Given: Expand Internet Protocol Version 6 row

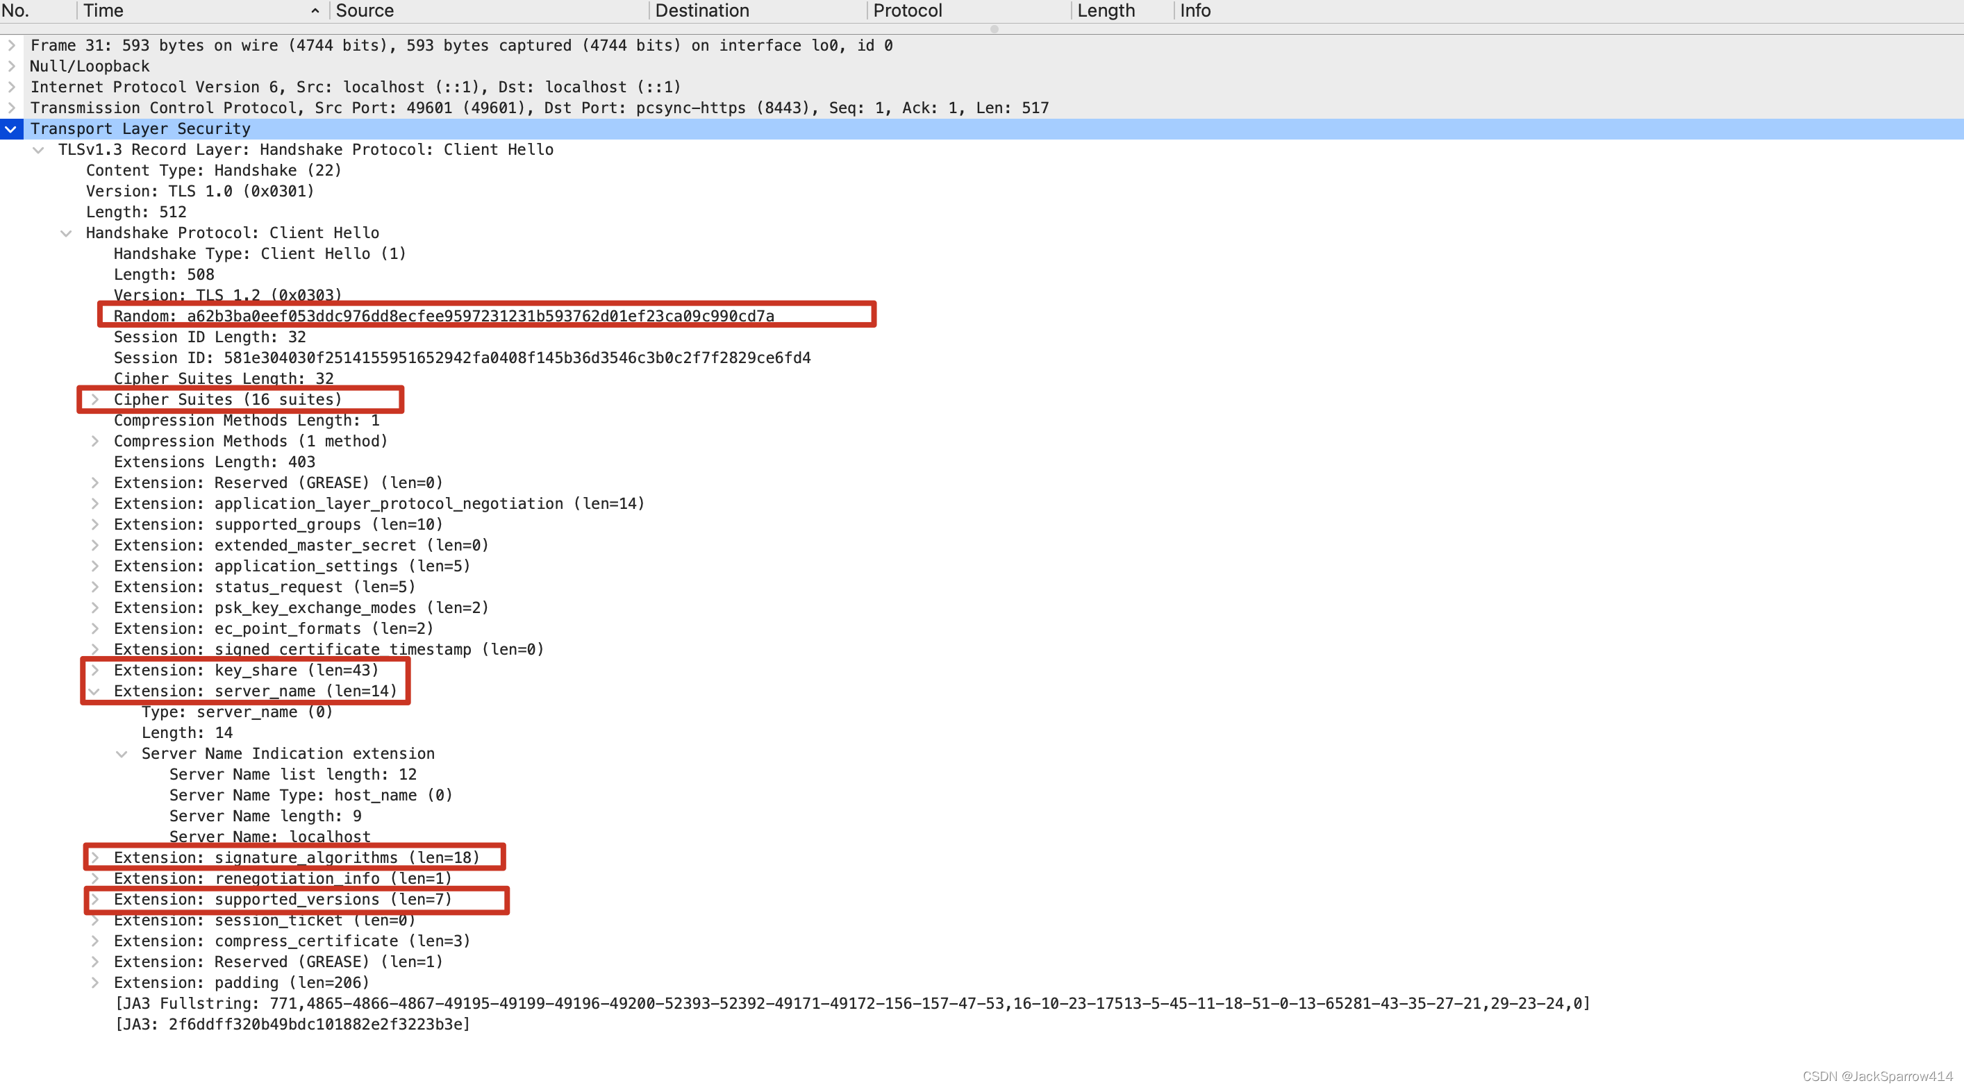Looking at the screenshot, I should [11, 87].
